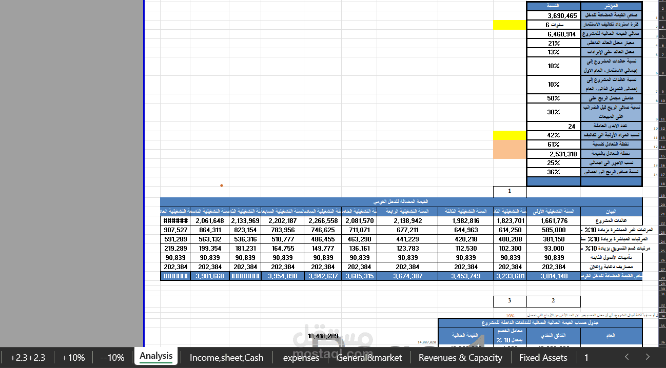
Task: Select the 'العام' header cell
Action: click(x=611, y=336)
